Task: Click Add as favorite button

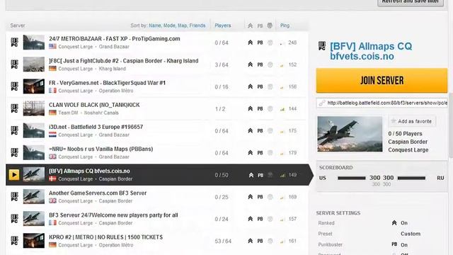Action: 412,121
